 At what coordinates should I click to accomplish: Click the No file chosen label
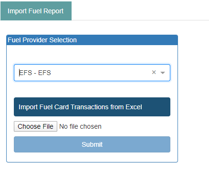pos(80,126)
